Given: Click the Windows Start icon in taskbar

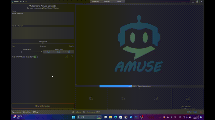Looking at the screenshot, I should tap(74, 117).
